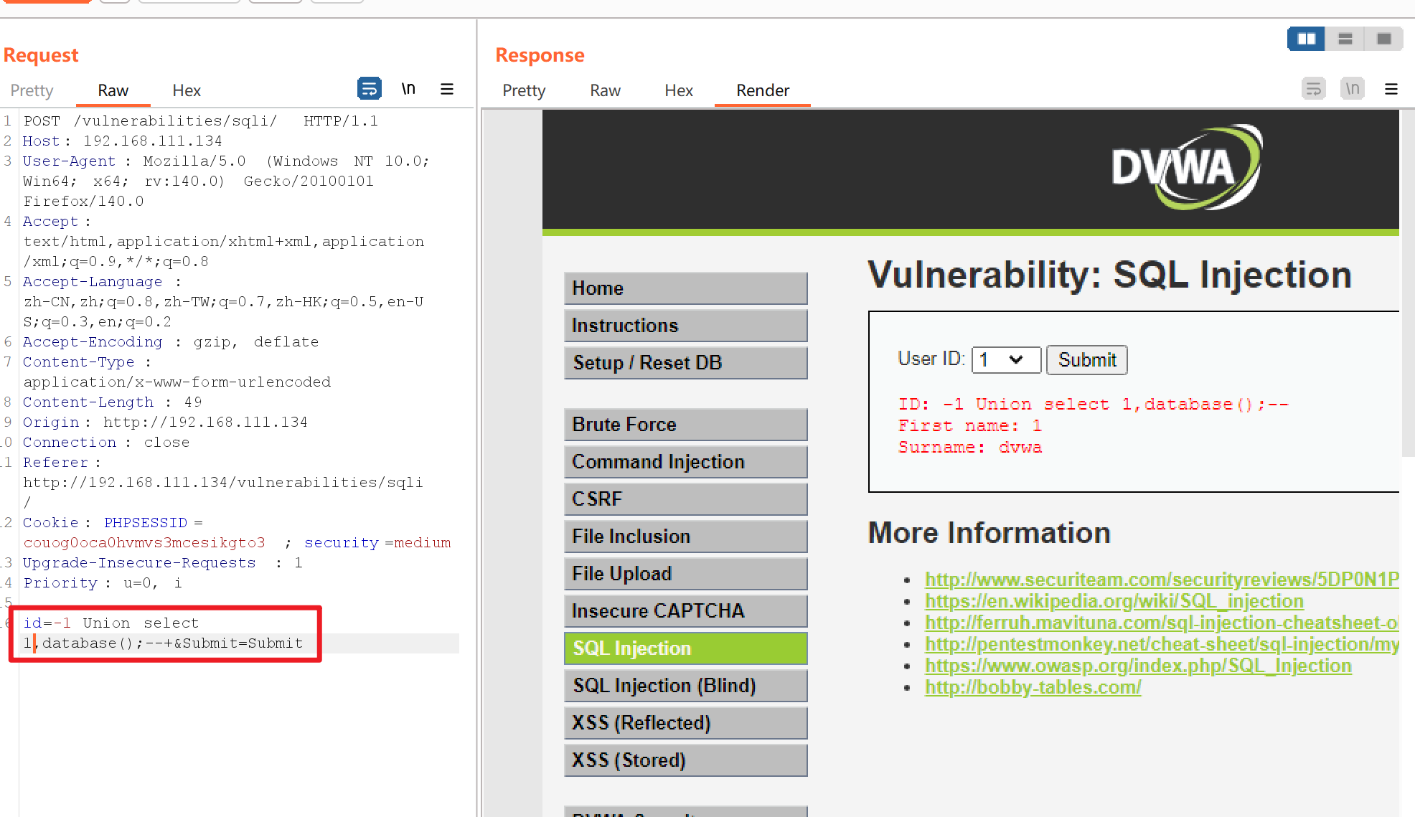Image resolution: width=1415 pixels, height=817 pixels.
Task: Open the User ID dropdown
Action: click(x=1005, y=360)
